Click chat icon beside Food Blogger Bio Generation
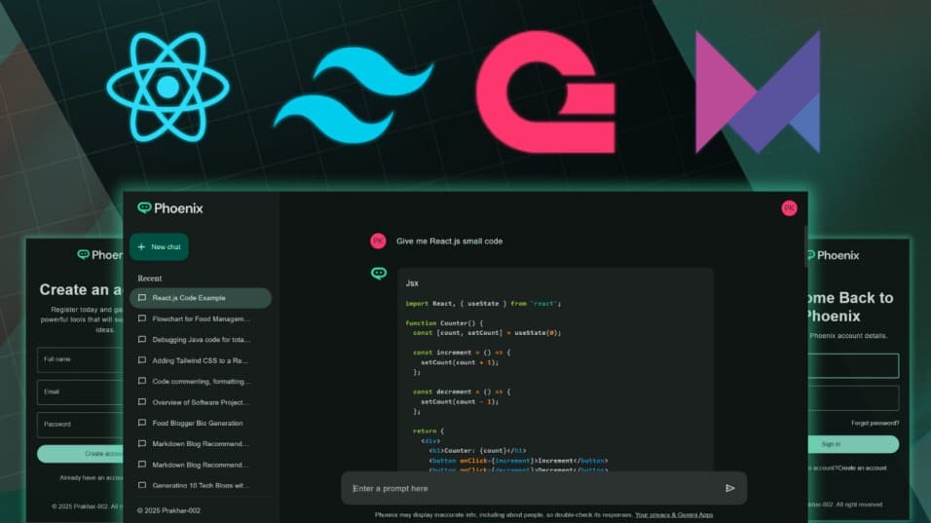This screenshot has width=931, height=523. [142, 424]
